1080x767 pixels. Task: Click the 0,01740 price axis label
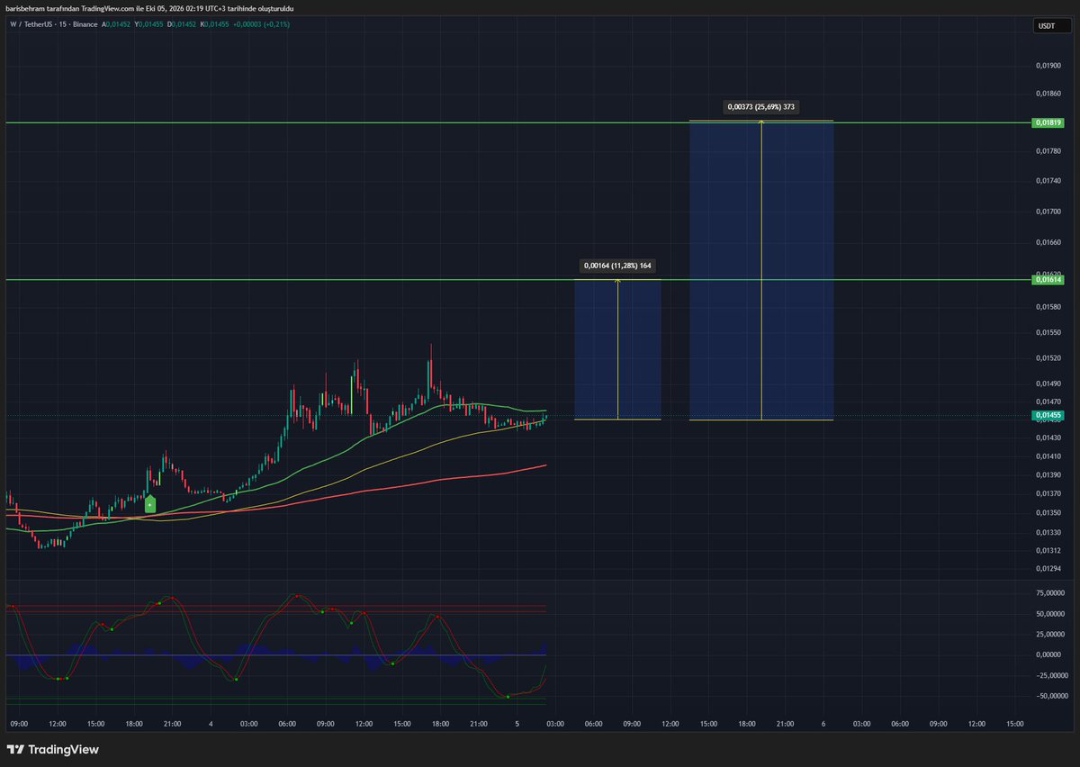coord(1048,182)
